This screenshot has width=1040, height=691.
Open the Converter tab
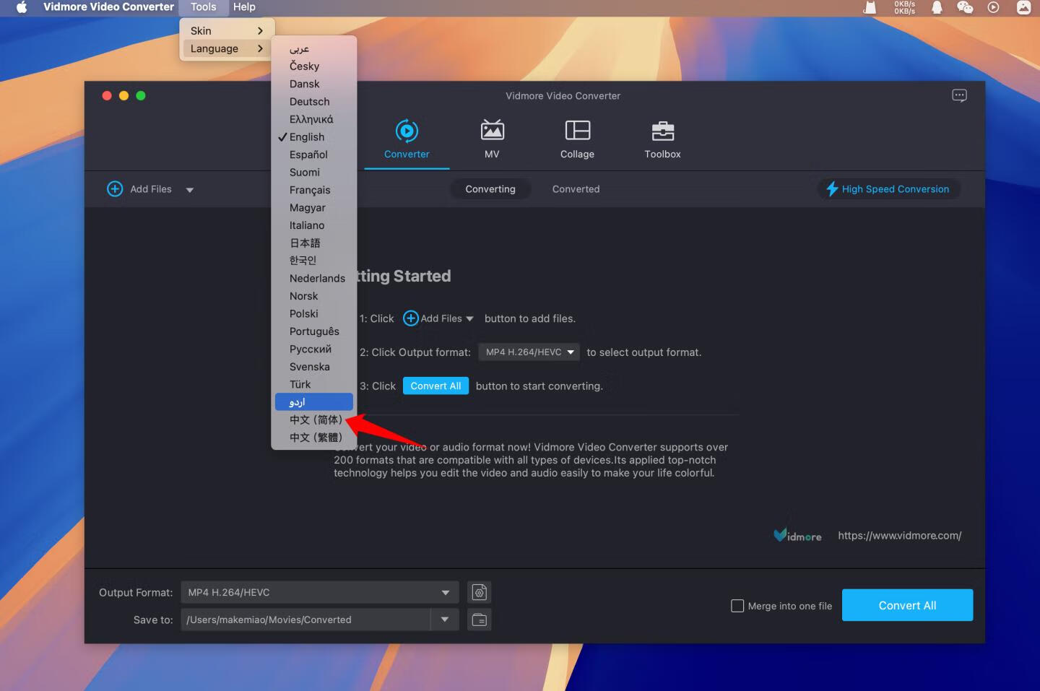click(407, 140)
